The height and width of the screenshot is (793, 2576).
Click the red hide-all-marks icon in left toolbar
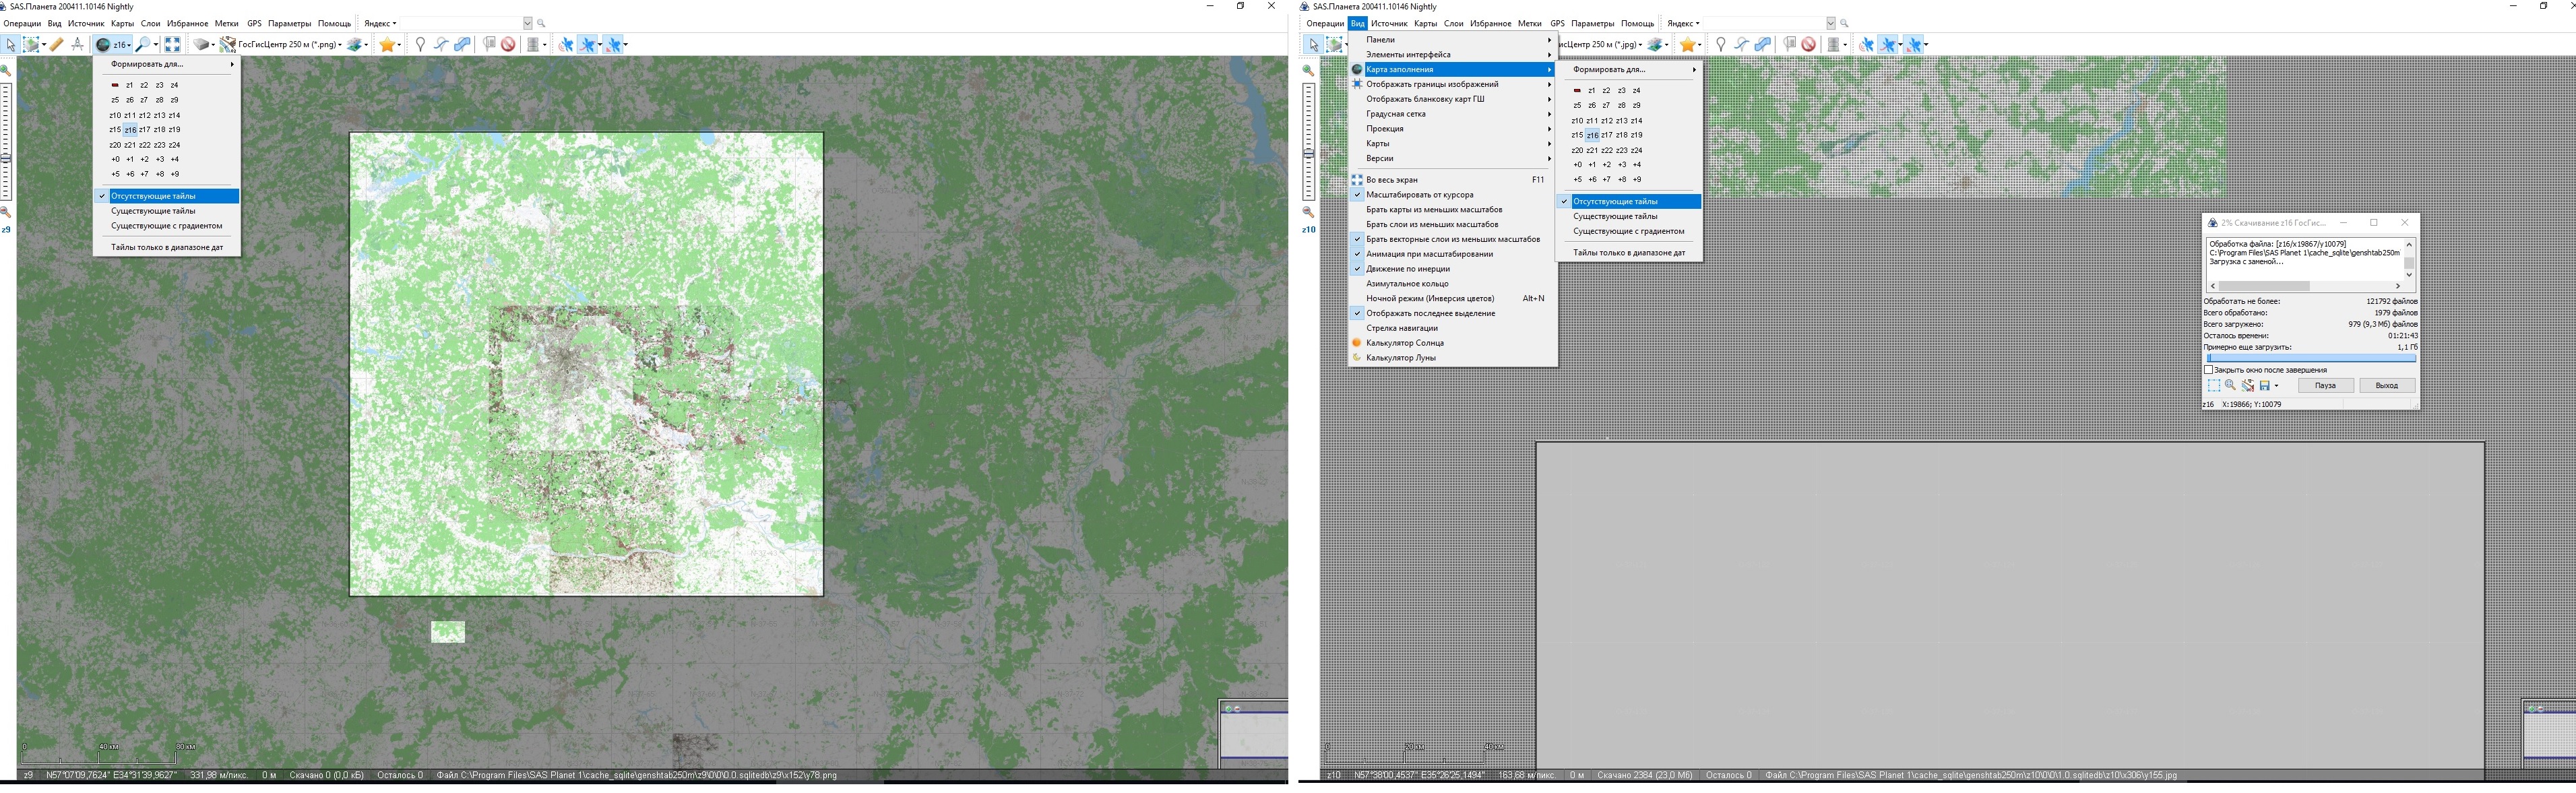(x=509, y=44)
